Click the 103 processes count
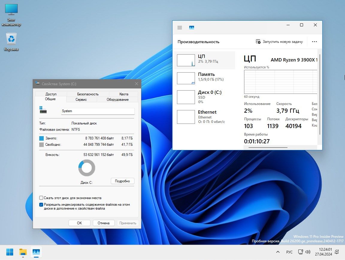The height and width of the screenshot is (260, 345). tap(248, 126)
